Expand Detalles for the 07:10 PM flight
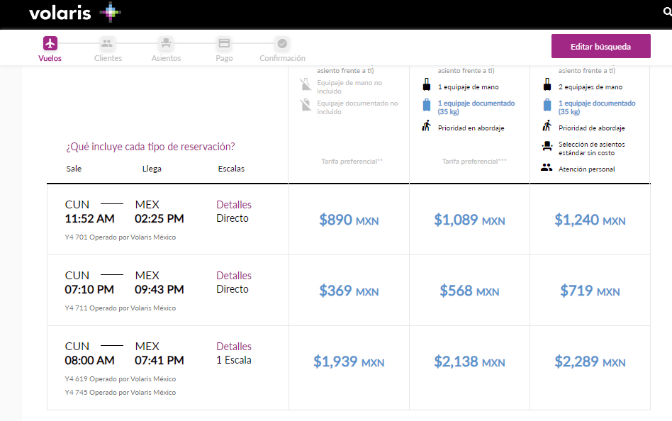 tap(234, 276)
